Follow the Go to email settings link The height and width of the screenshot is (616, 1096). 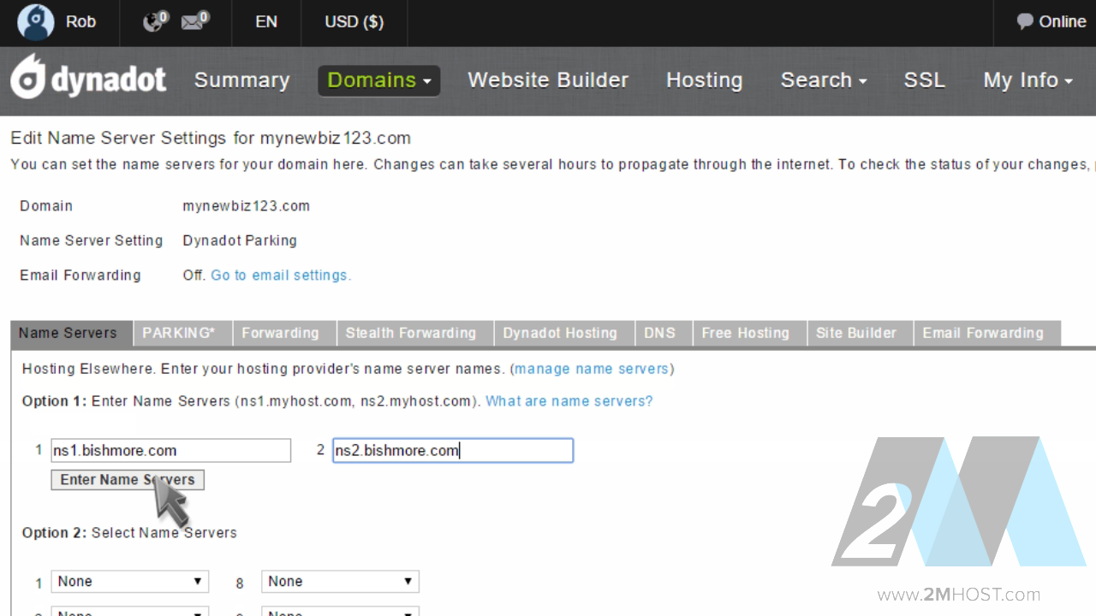point(281,275)
